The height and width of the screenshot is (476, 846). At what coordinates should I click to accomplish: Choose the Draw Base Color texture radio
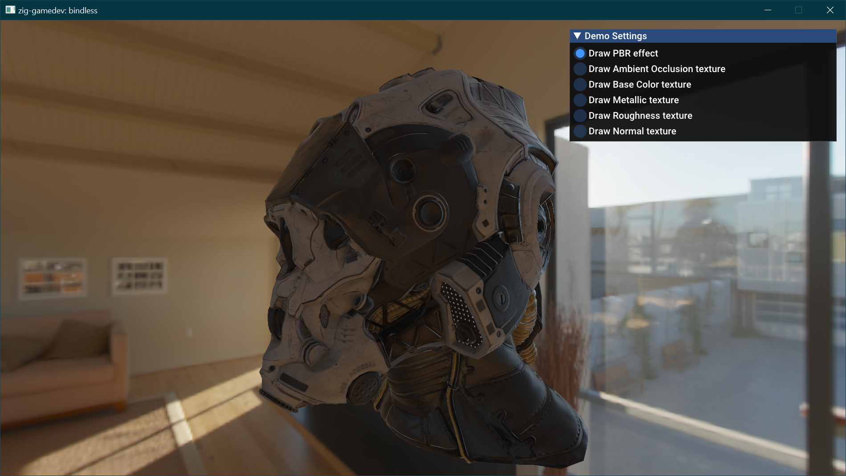(580, 85)
